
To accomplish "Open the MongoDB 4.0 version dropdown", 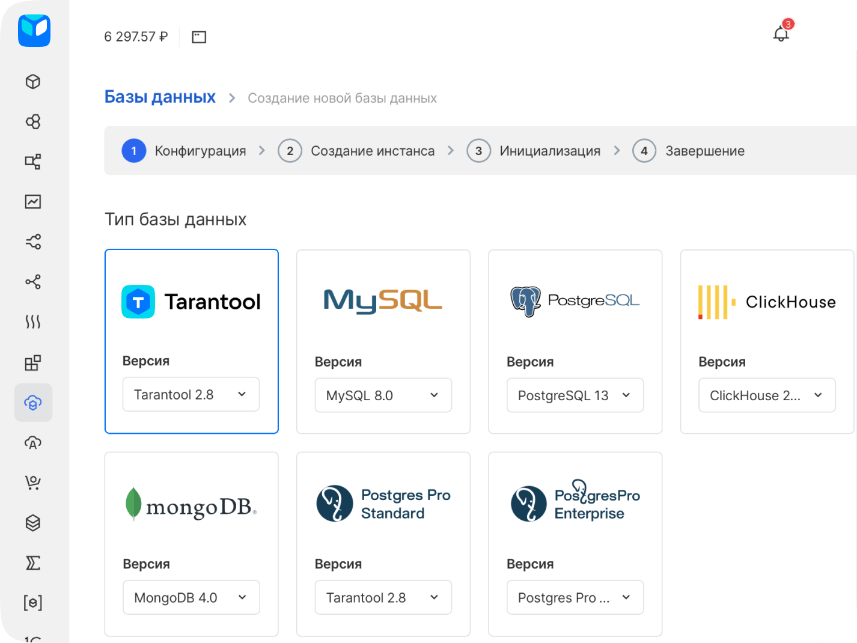I will 191,597.
